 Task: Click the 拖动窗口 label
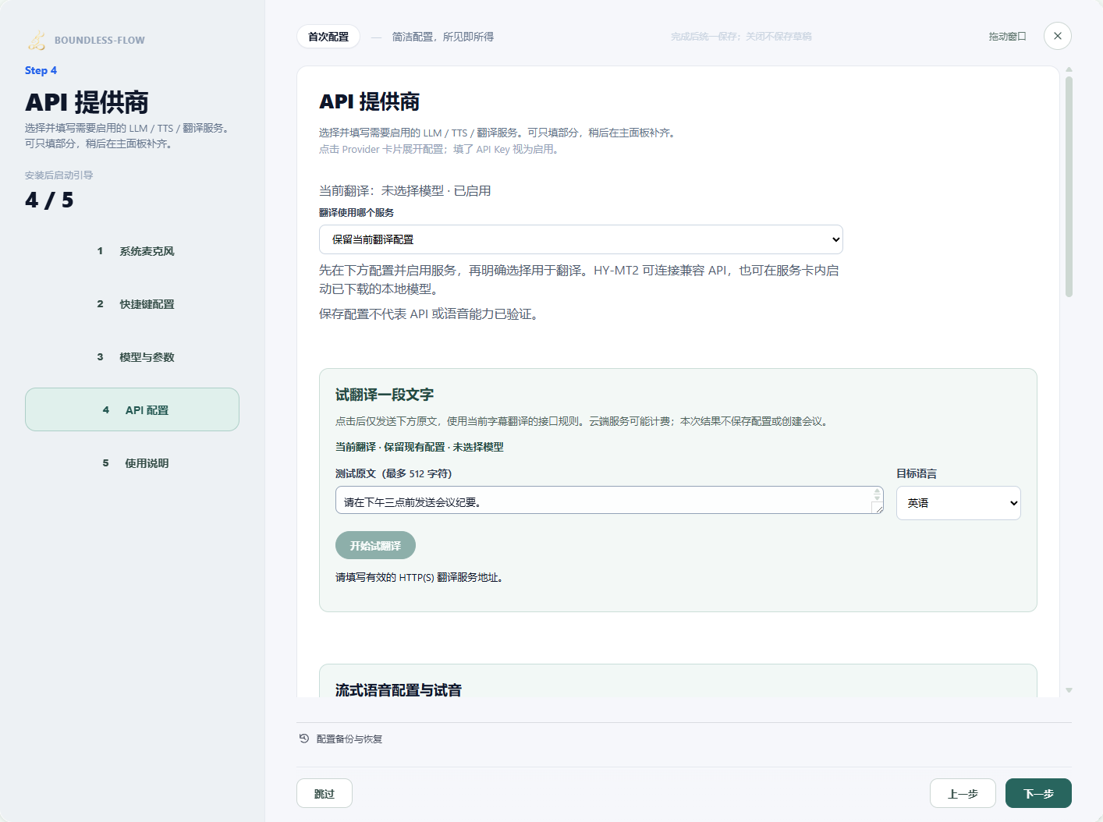click(x=1007, y=37)
